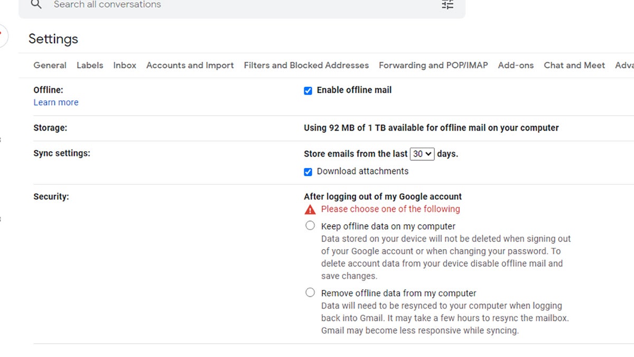The height and width of the screenshot is (357, 634).
Task: Click the Settings page heading
Action: coord(53,39)
